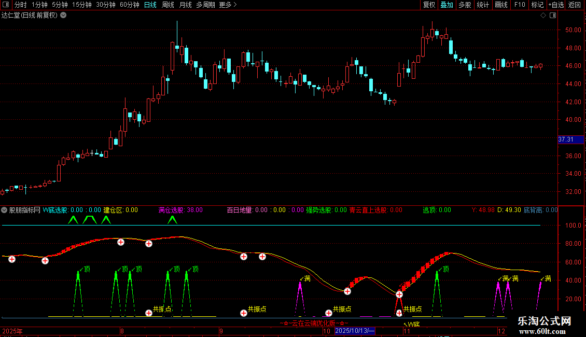Viewport: 586px width, 337px height.
Task: Toggle the left panel layout icon
Action: click(x=6, y=5)
